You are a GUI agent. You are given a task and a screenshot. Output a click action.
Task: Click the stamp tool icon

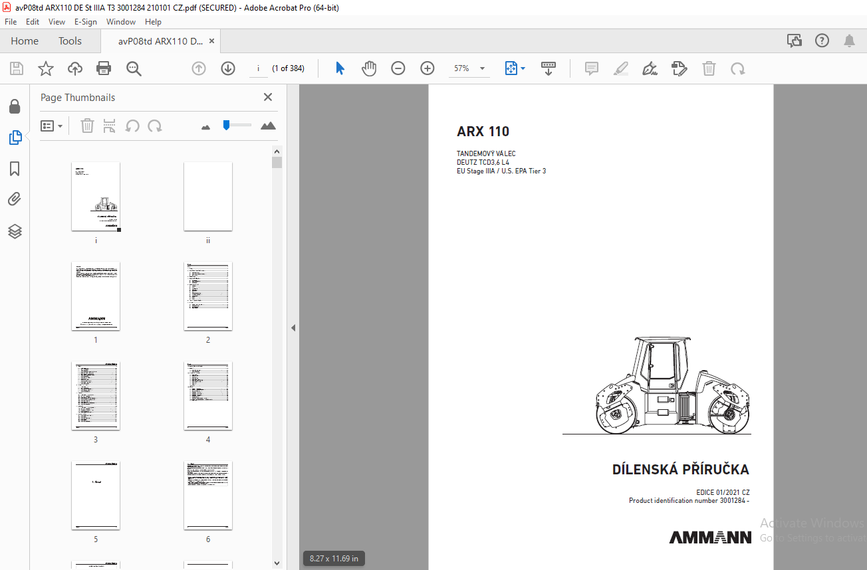click(x=680, y=68)
